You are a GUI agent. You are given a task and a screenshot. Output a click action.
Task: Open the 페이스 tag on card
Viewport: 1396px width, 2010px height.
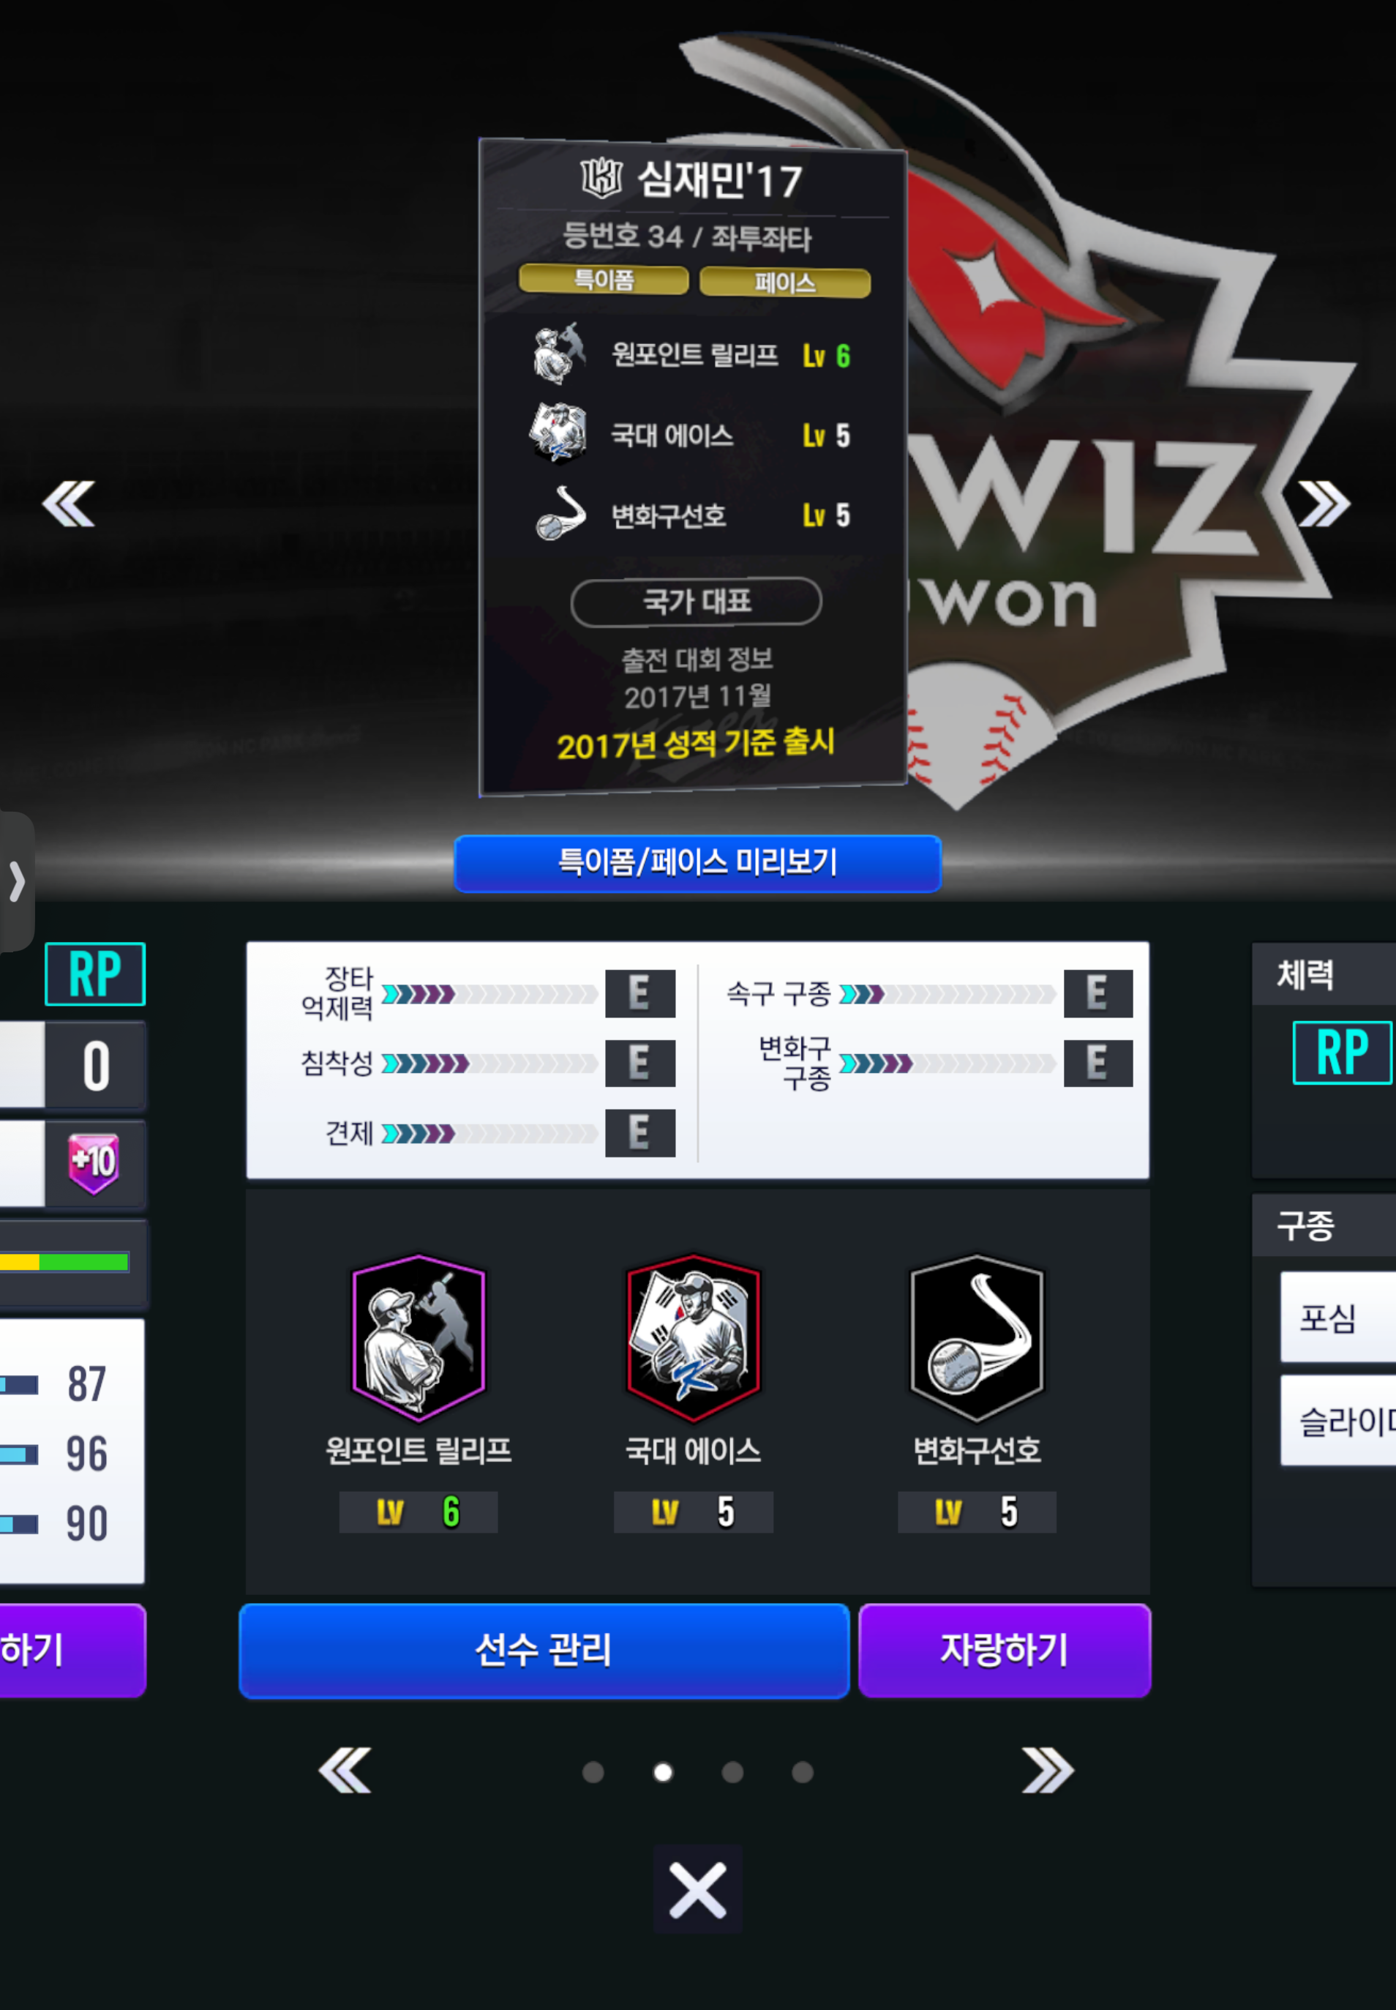click(786, 283)
